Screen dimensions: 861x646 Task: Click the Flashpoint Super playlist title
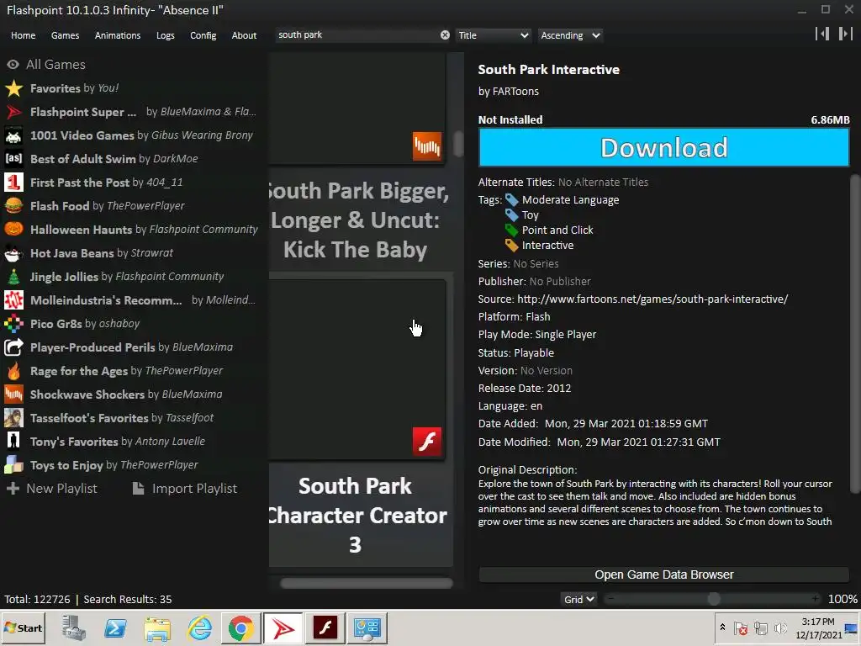point(83,112)
